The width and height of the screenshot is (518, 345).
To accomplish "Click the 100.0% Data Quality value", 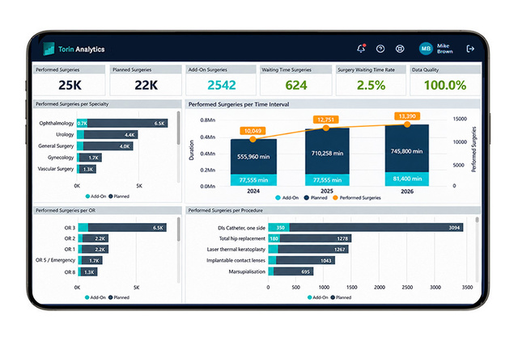I will coord(445,86).
